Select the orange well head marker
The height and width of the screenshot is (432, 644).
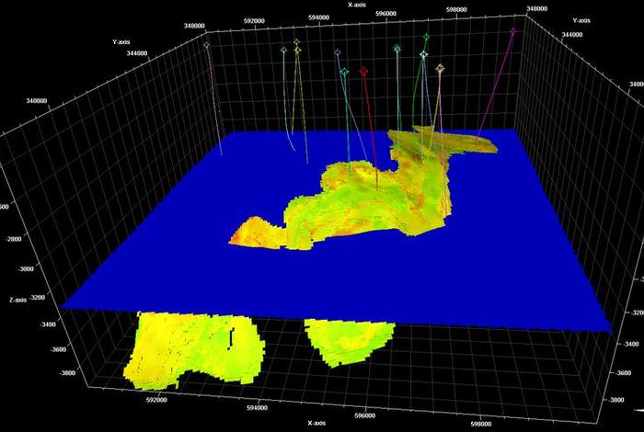click(x=440, y=68)
